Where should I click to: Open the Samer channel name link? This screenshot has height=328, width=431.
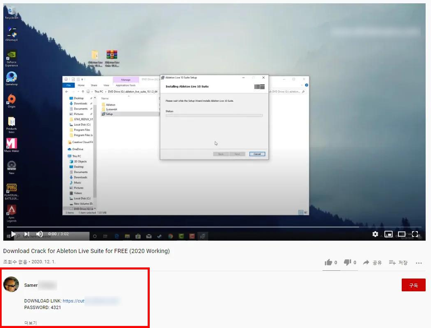31,285
